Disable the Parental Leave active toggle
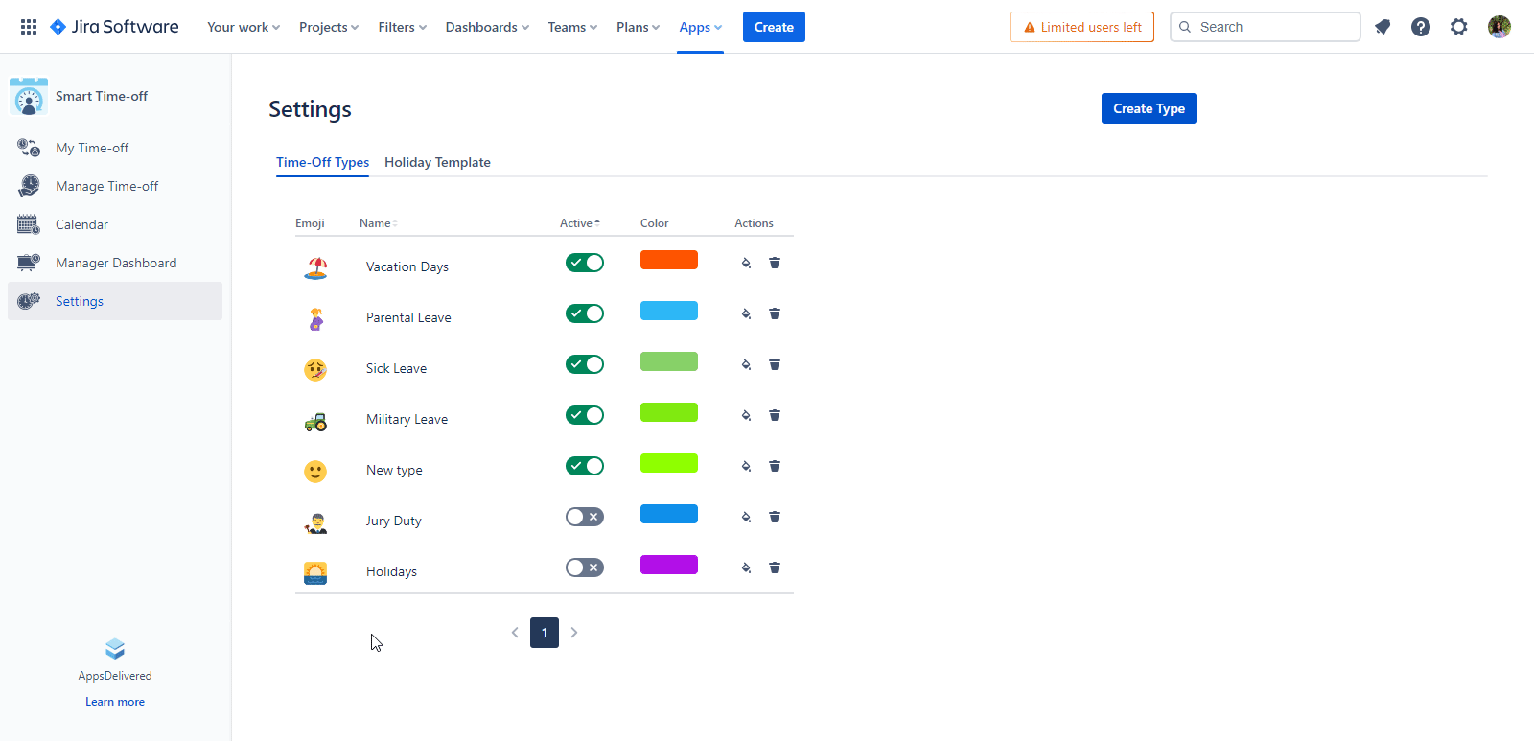This screenshot has width=1534, height=741. click(584, 313)
